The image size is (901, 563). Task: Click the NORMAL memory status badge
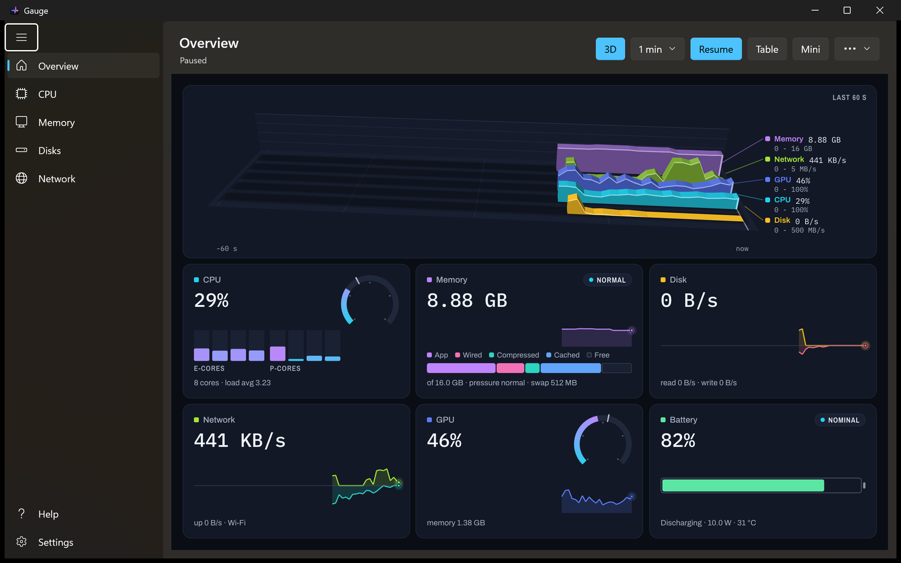(x=607, y=280)
